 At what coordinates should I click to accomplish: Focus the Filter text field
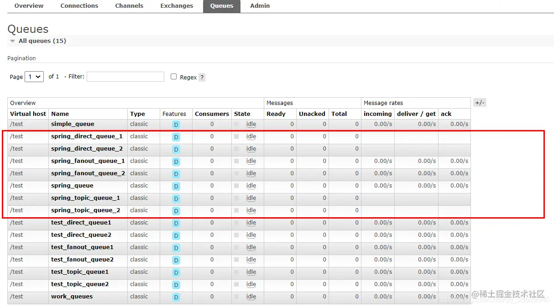click(125, 77)
